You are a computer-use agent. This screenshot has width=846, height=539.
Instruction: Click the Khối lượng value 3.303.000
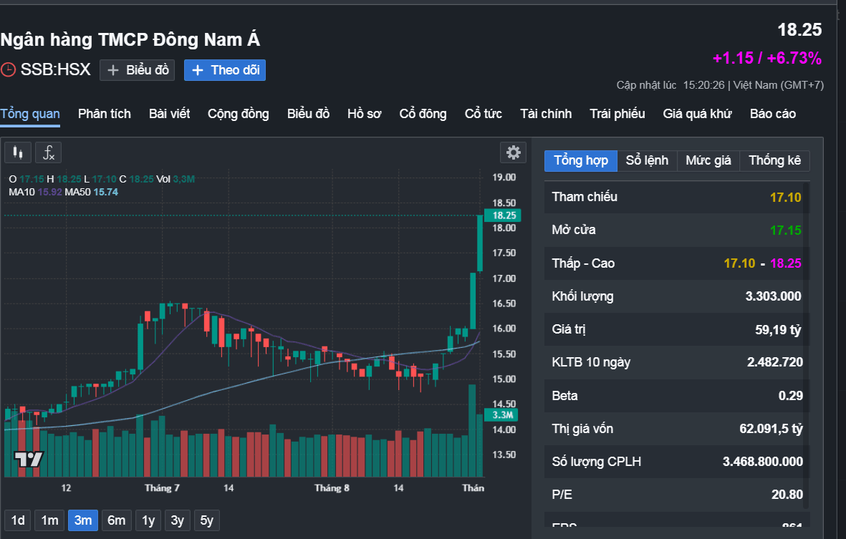pos(773,296)
